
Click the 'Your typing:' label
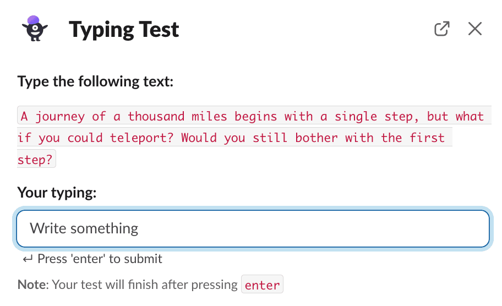[x=57, y=193]
